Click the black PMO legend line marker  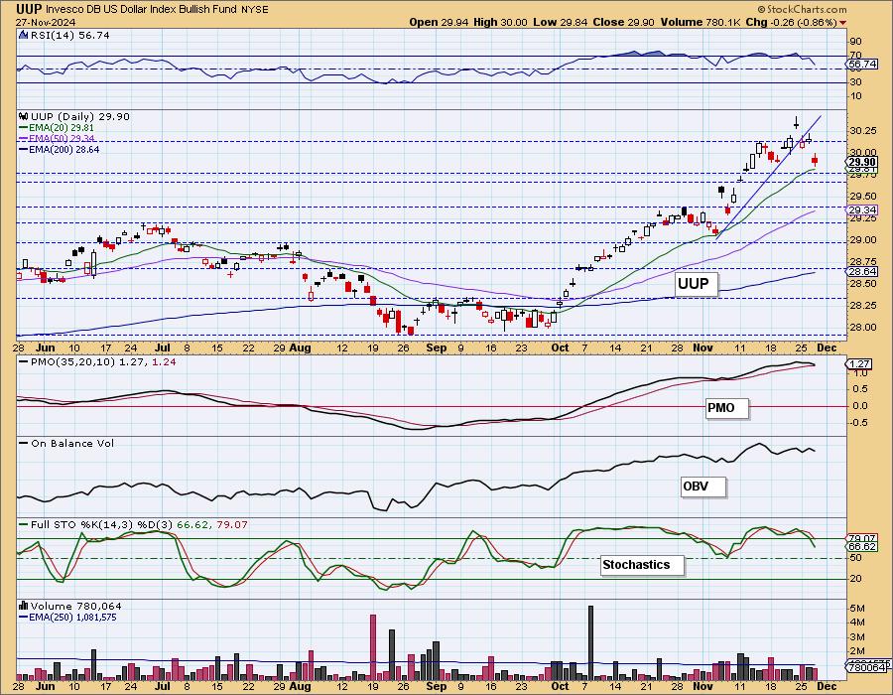pos(24,361)
